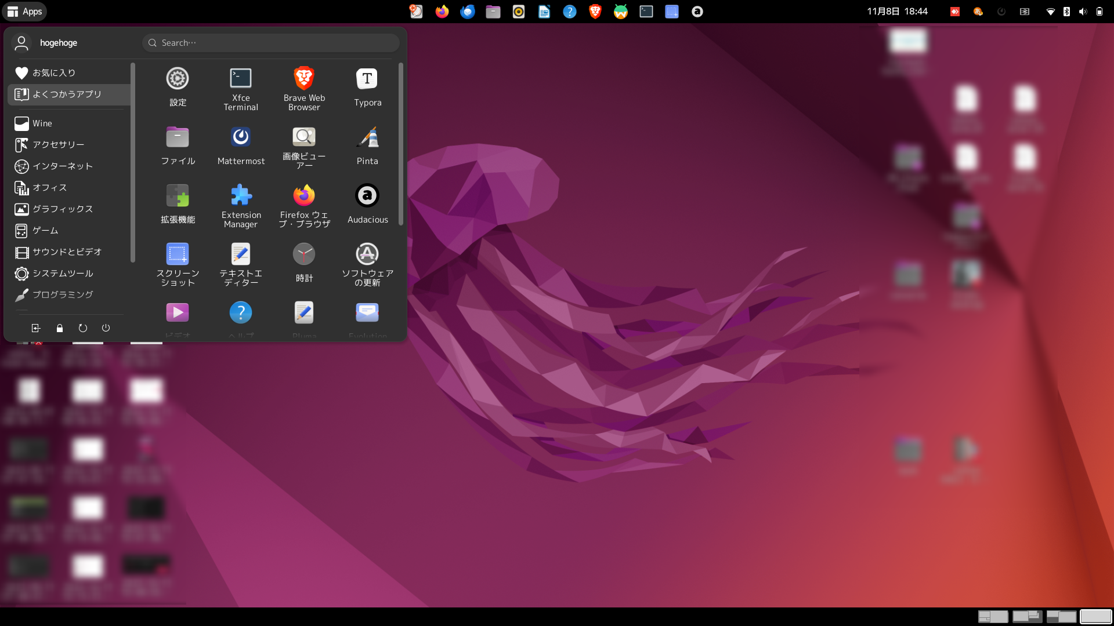This screenshot has width=1114, height=626.
Task: Open the volume indicator in the top bar
Action: (x=1083, y=12)
